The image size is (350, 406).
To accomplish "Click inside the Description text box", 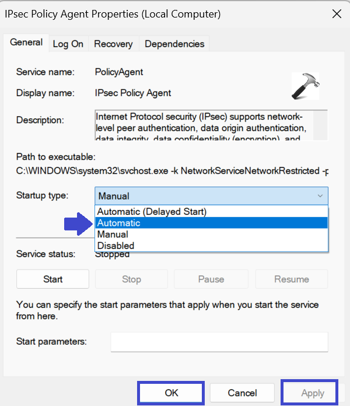I will 204,125.
